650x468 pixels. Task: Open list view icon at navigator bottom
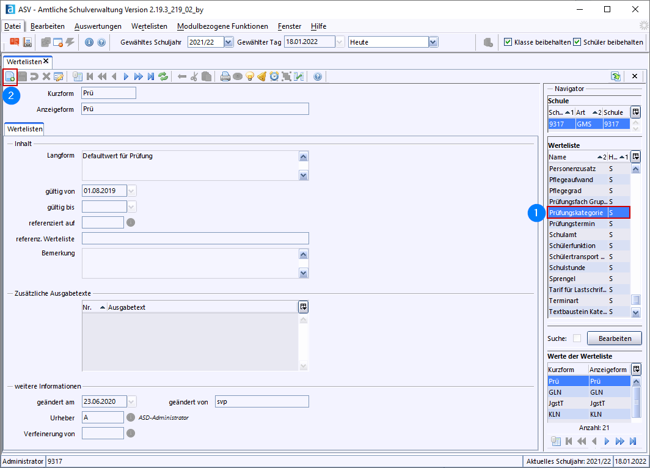556,442
